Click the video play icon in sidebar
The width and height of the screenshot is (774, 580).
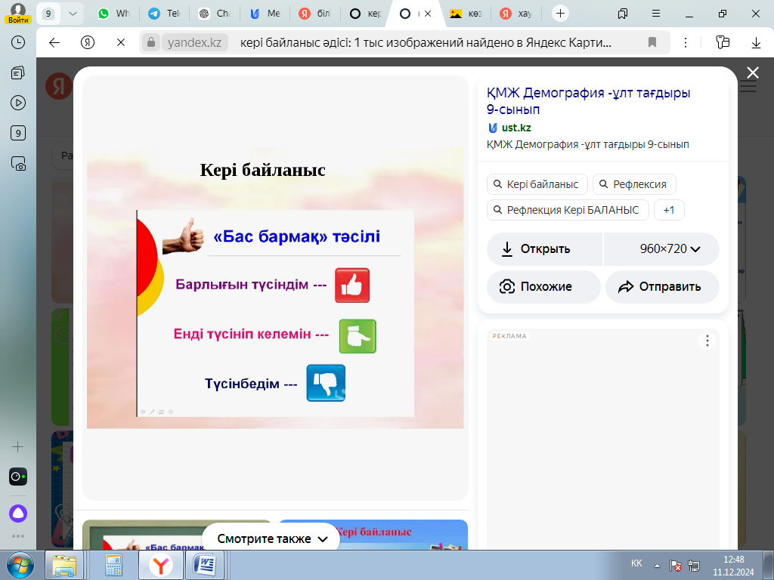pos(18,103)
